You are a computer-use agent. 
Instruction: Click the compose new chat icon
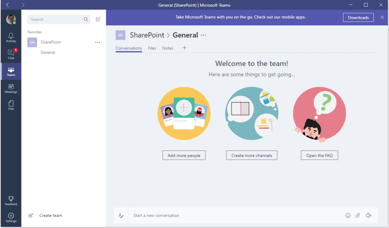[98, 19]
